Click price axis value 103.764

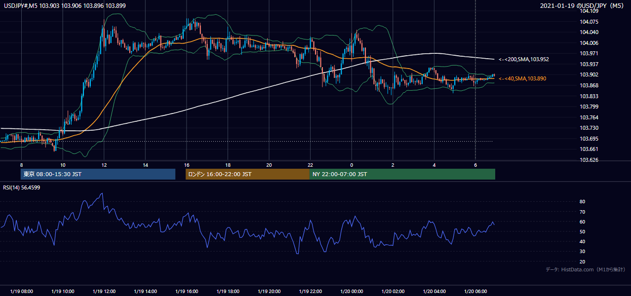[590, 117]
